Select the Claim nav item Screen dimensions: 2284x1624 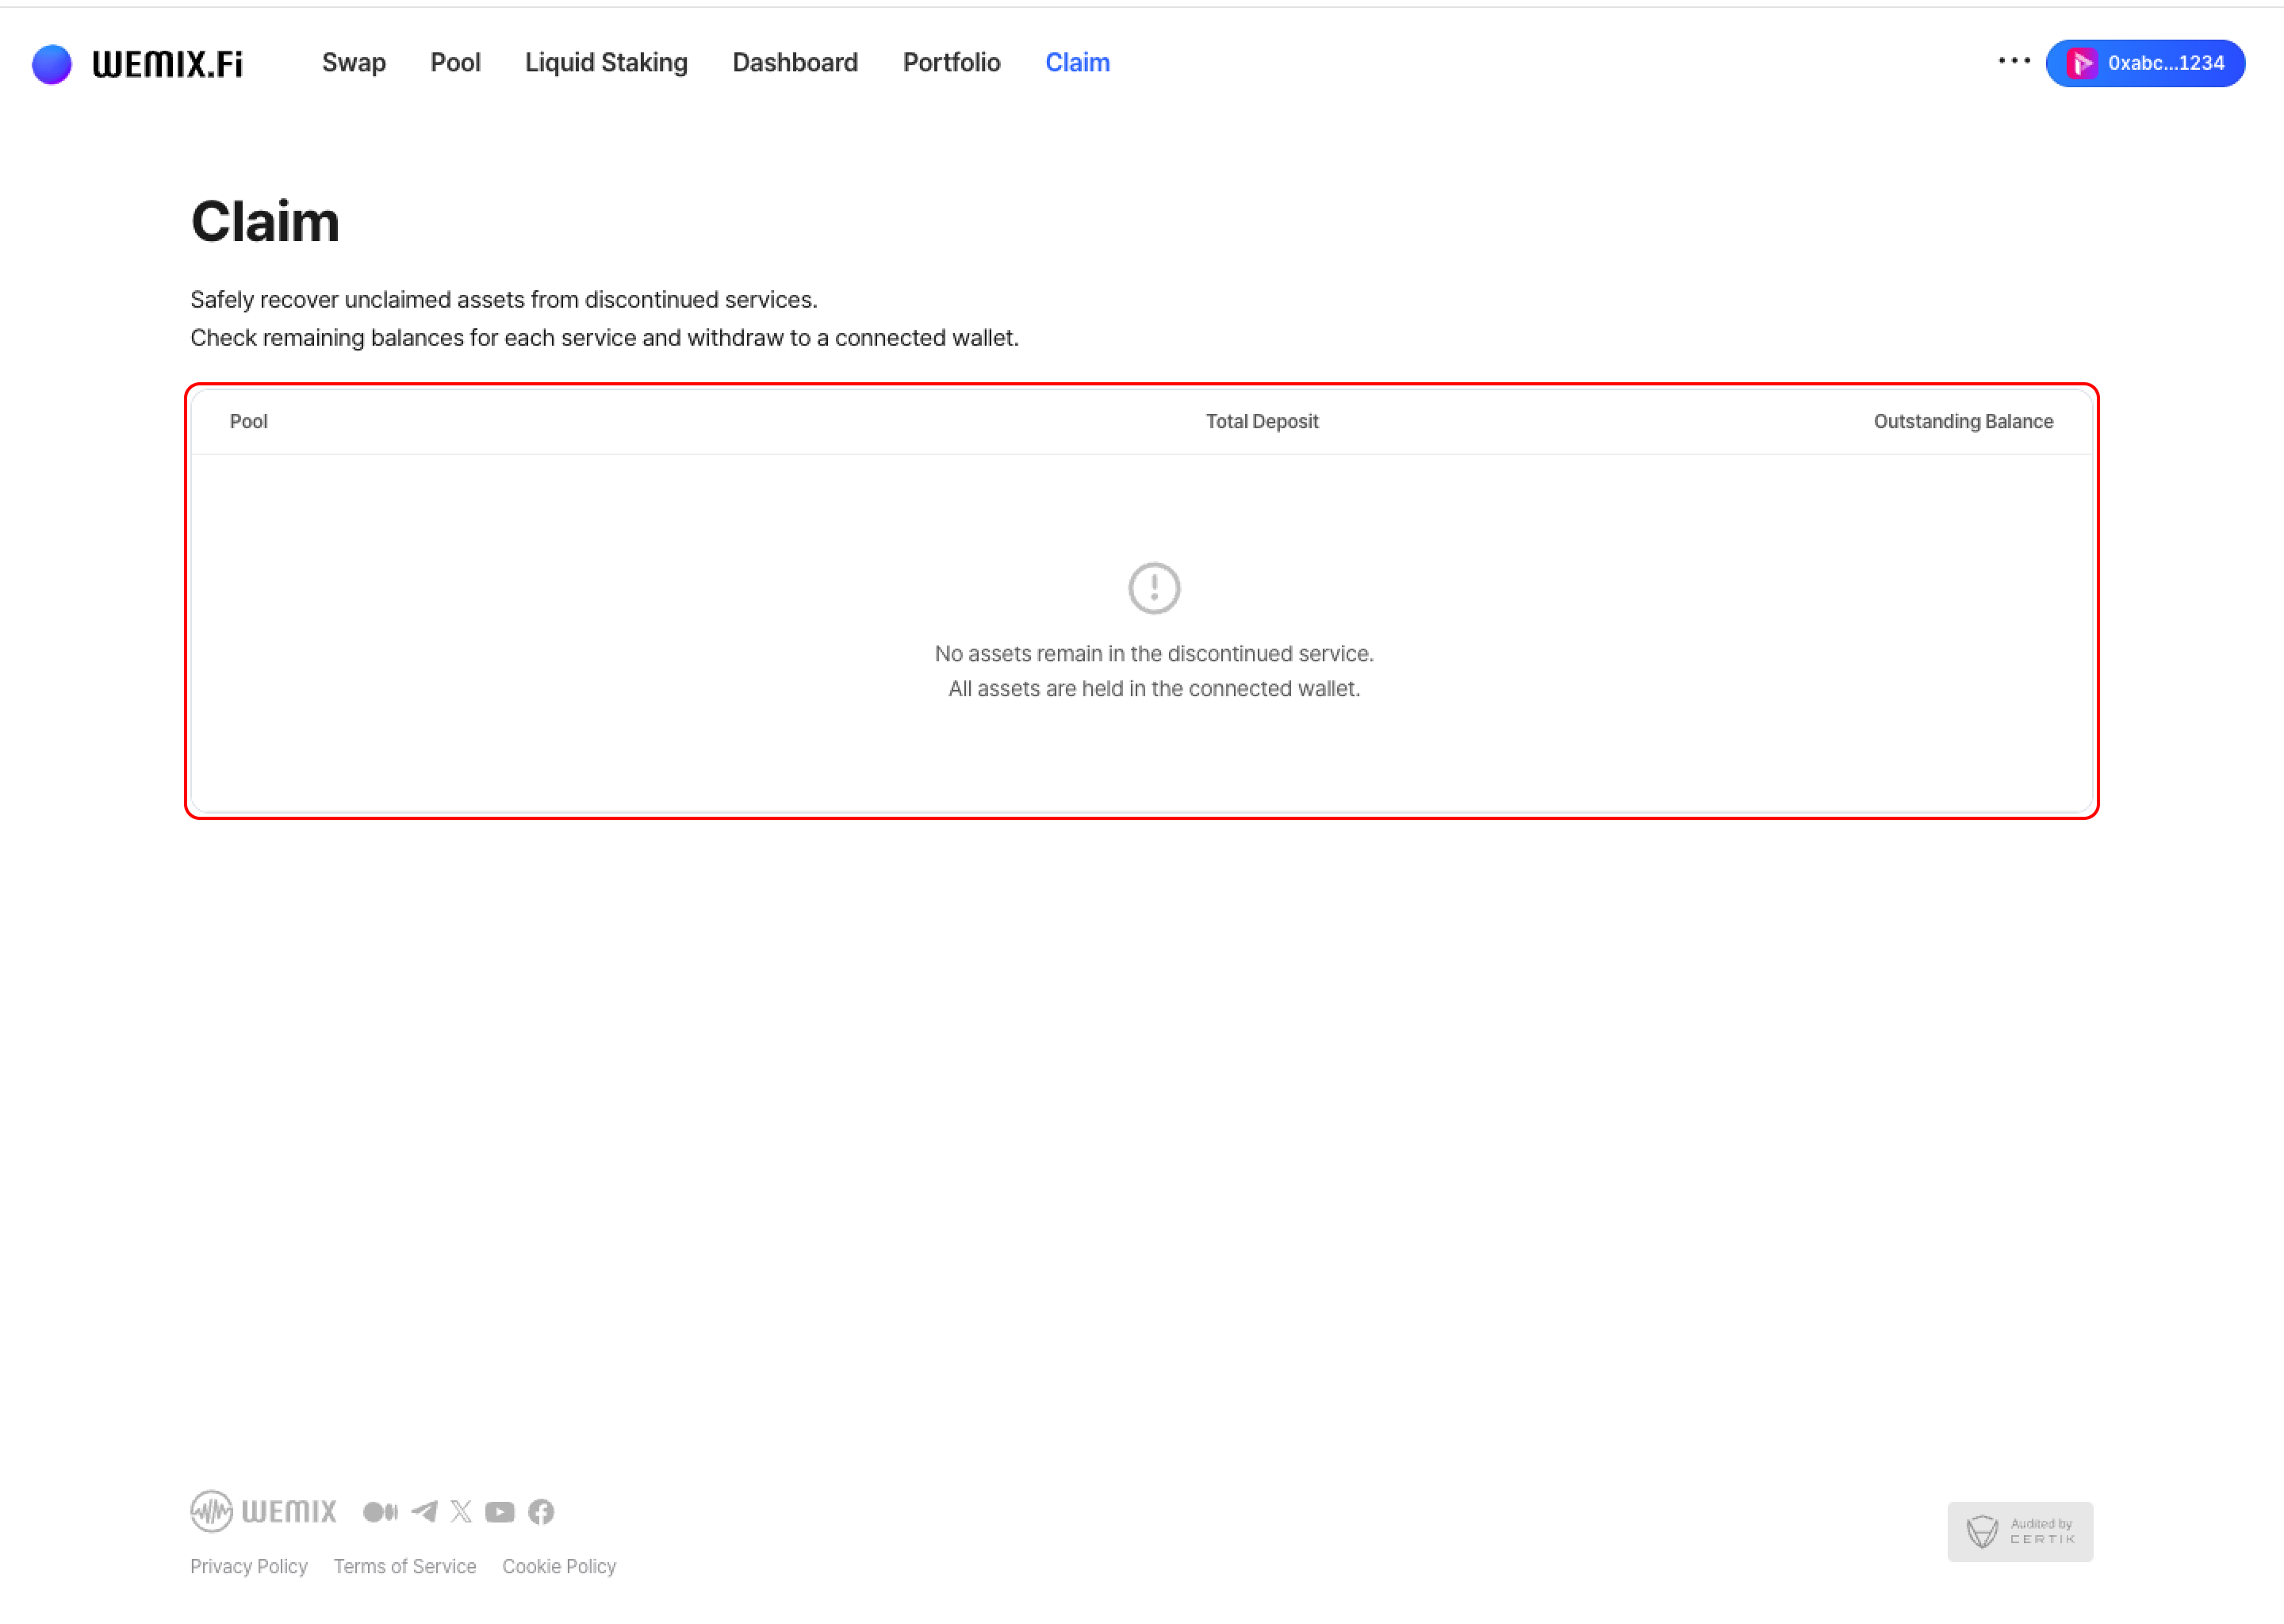tap(1077, 63)
